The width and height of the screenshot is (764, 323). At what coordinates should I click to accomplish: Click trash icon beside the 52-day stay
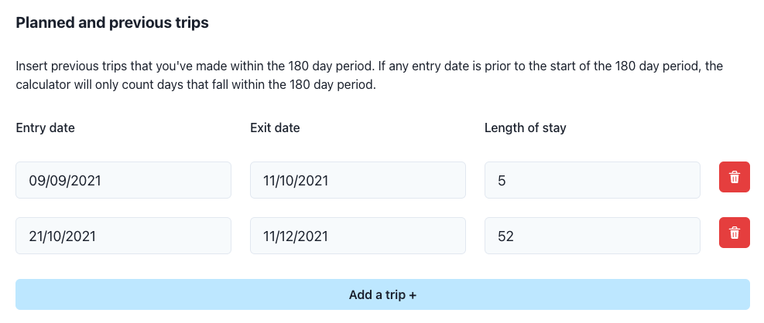click(x=735, y=233)
